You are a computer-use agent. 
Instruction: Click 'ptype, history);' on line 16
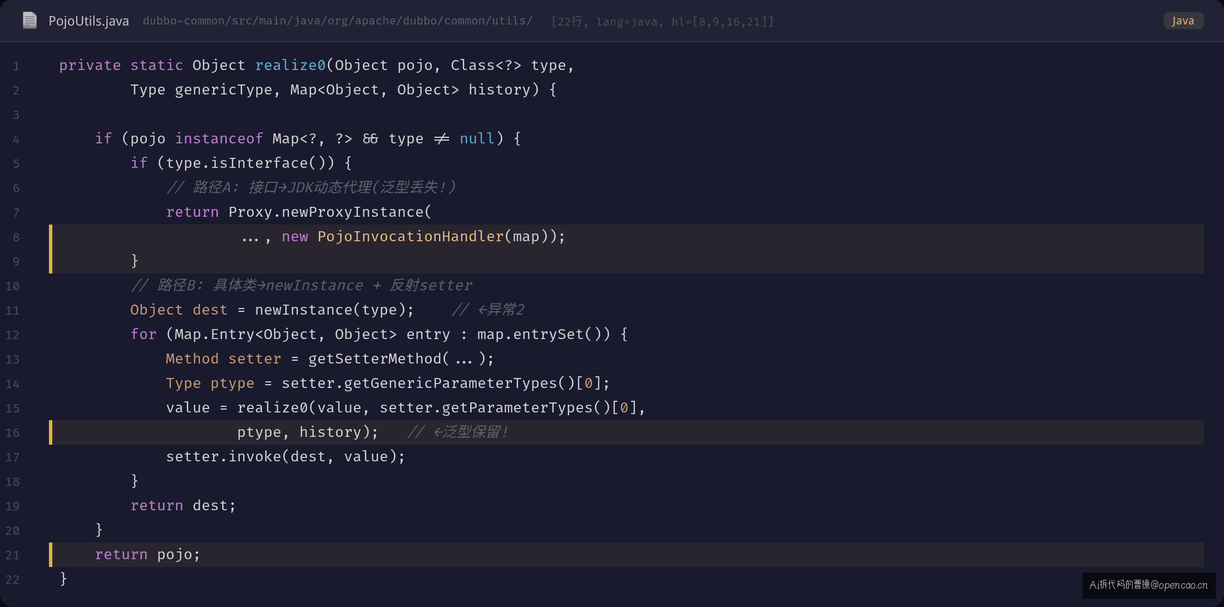[308, 432]
